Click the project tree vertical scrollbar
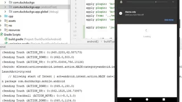The image size is (182, 102). 69,11
